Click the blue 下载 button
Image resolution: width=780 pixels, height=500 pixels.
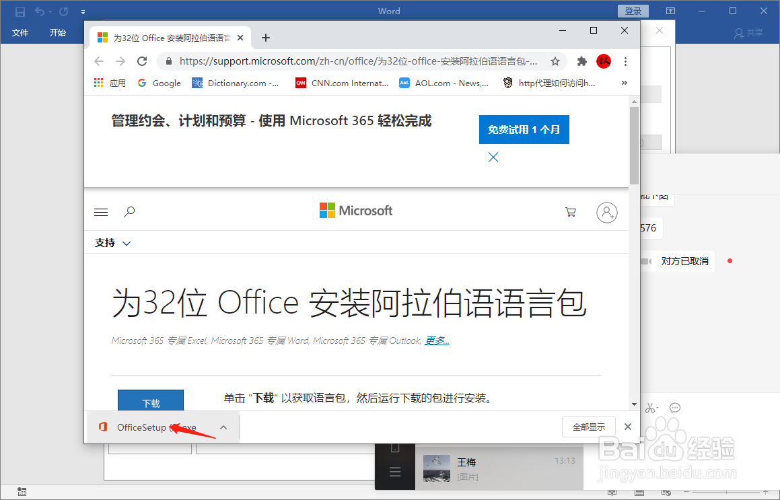[151, 401]
